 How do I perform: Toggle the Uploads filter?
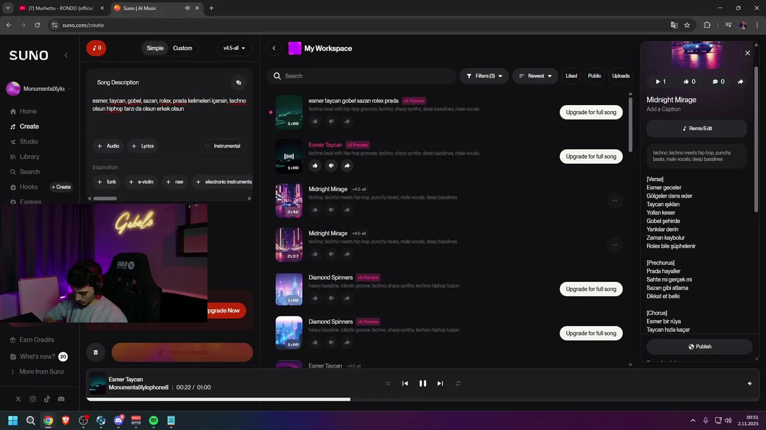pyautogui.click(x=621, y=76)
